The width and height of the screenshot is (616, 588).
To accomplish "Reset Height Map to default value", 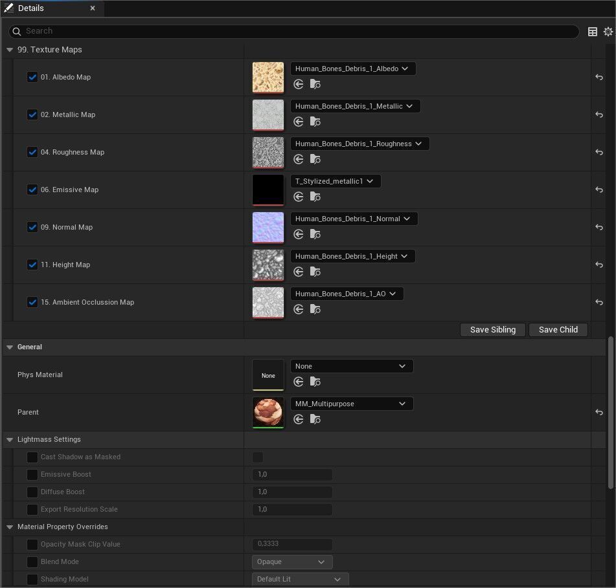I will coord(599,265).
